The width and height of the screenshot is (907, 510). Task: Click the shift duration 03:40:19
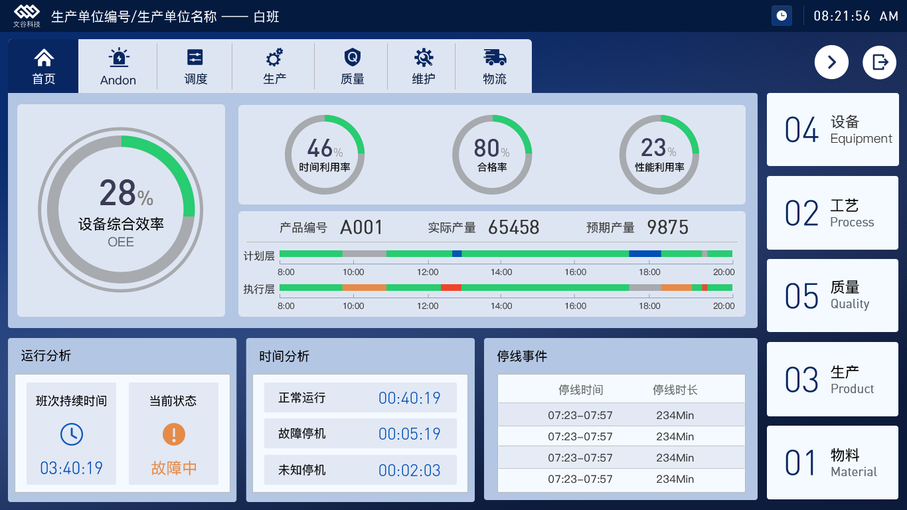point(72,468)
